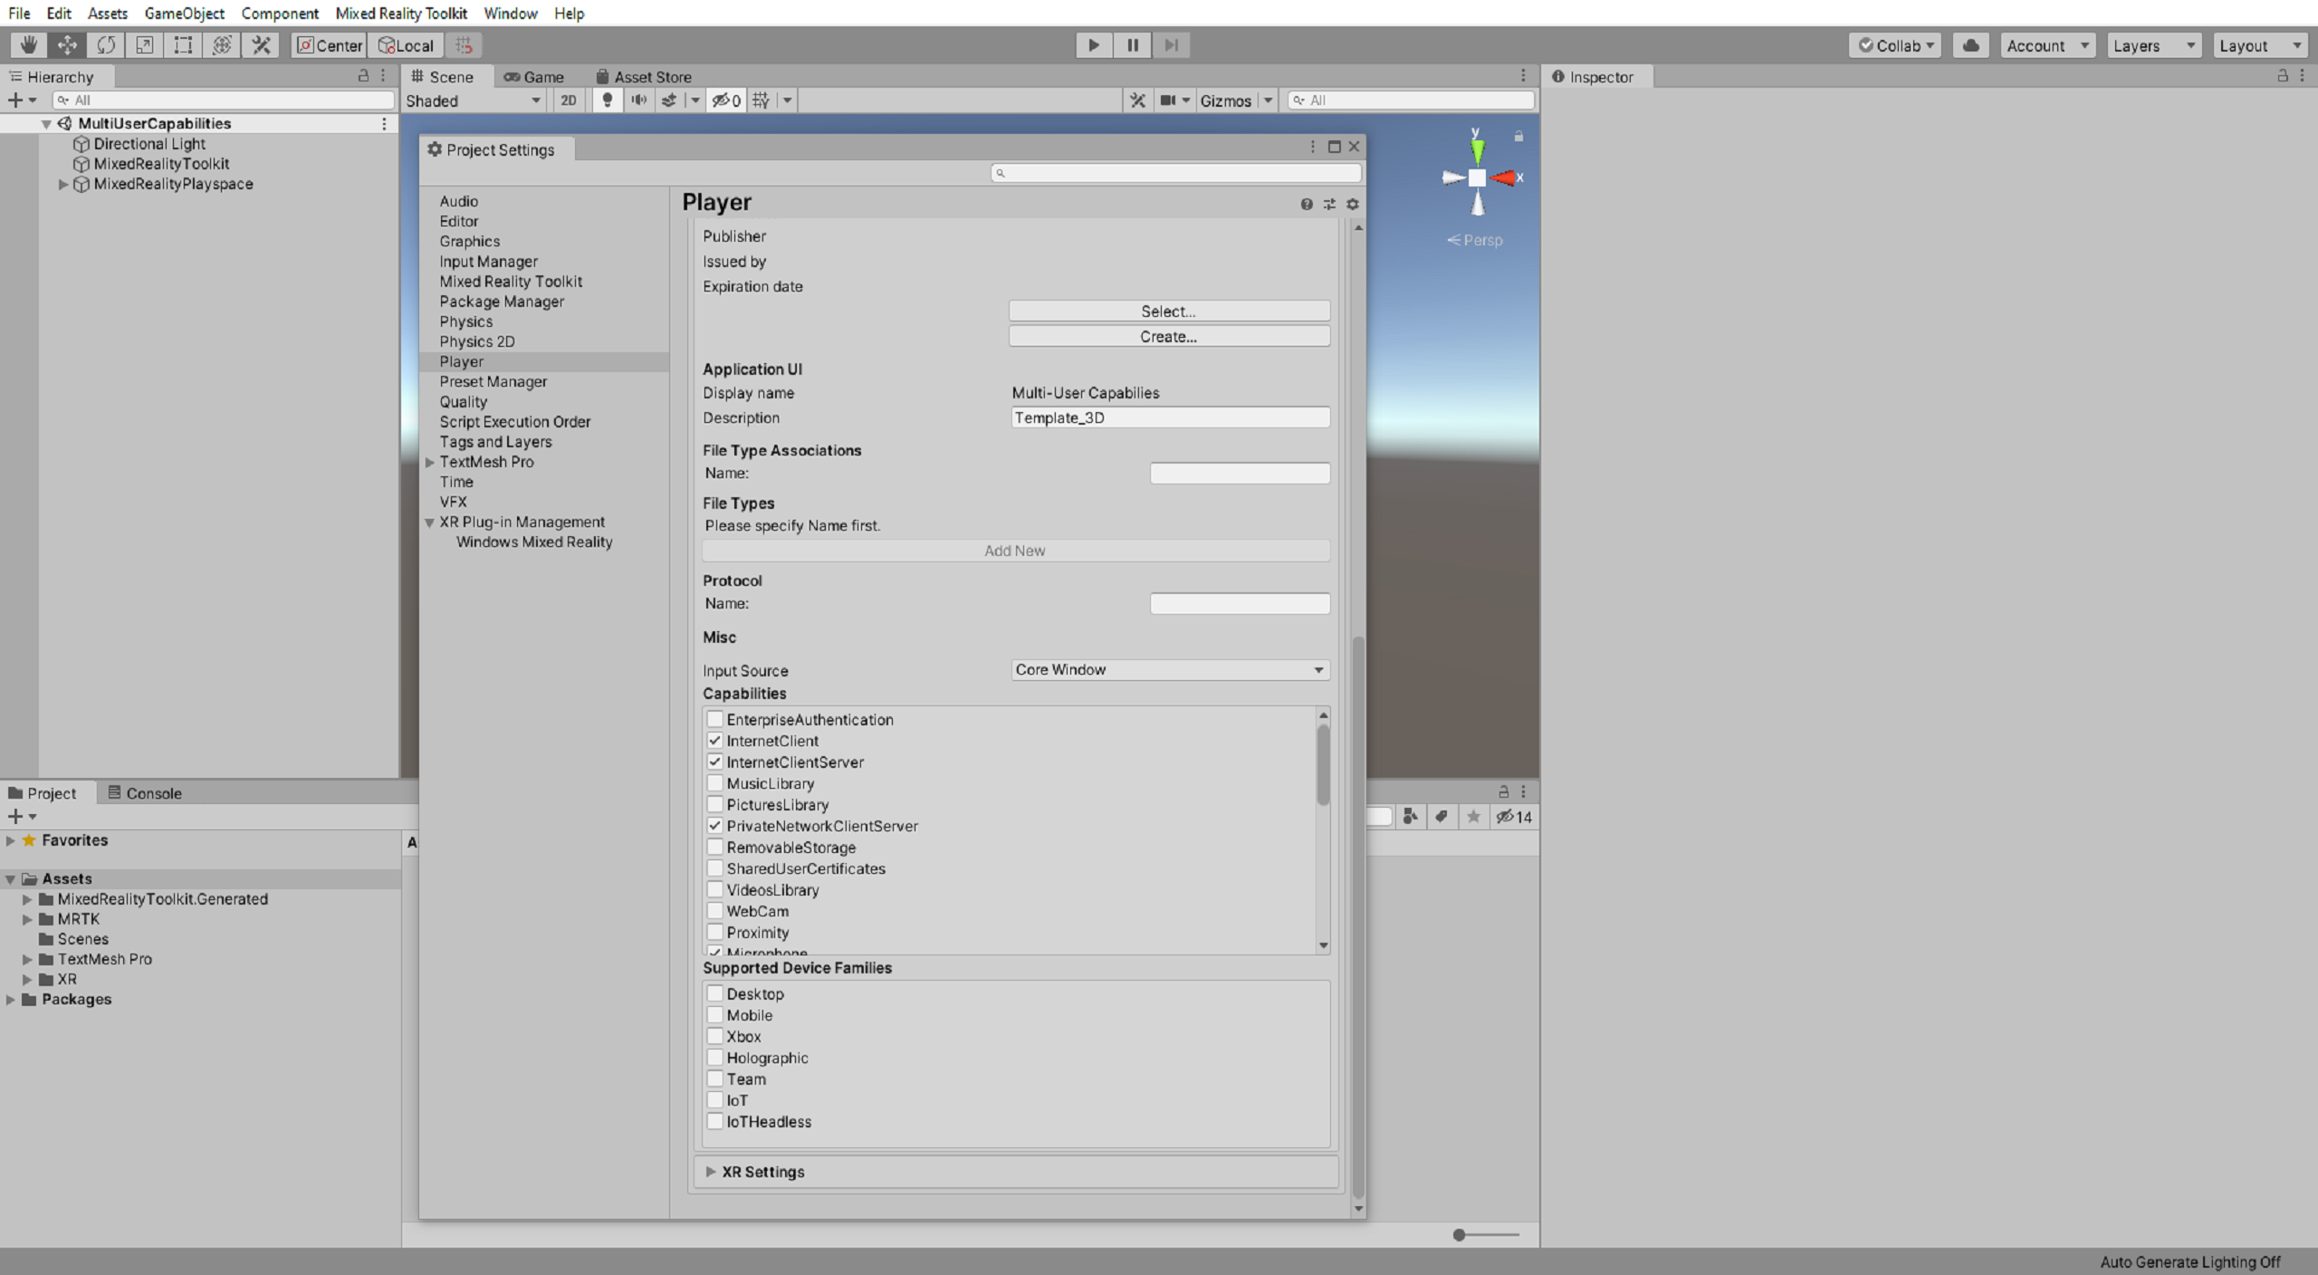The image size is (2318, 1275).
Task: Click the Play button to run scene
Action: [x=1094, y=44]
